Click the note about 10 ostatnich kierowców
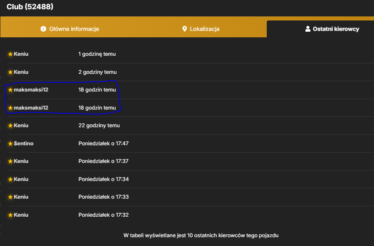The height and width of the screenshot is (246, 374). coord(201,236)
